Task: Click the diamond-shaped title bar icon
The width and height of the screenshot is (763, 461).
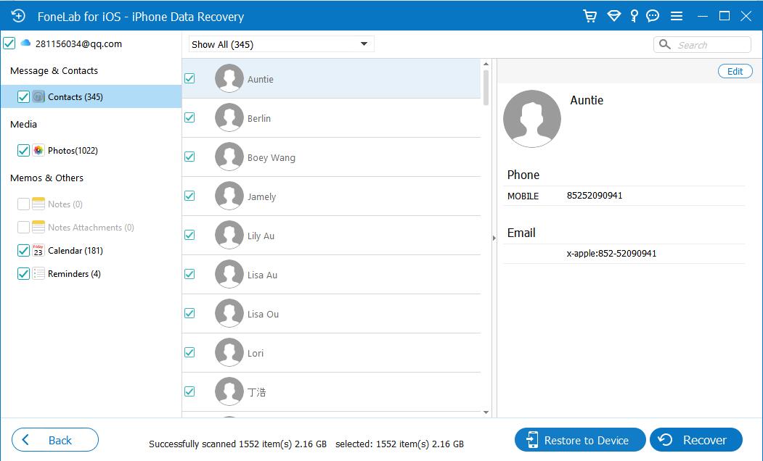Action: (x=613, y=16)
